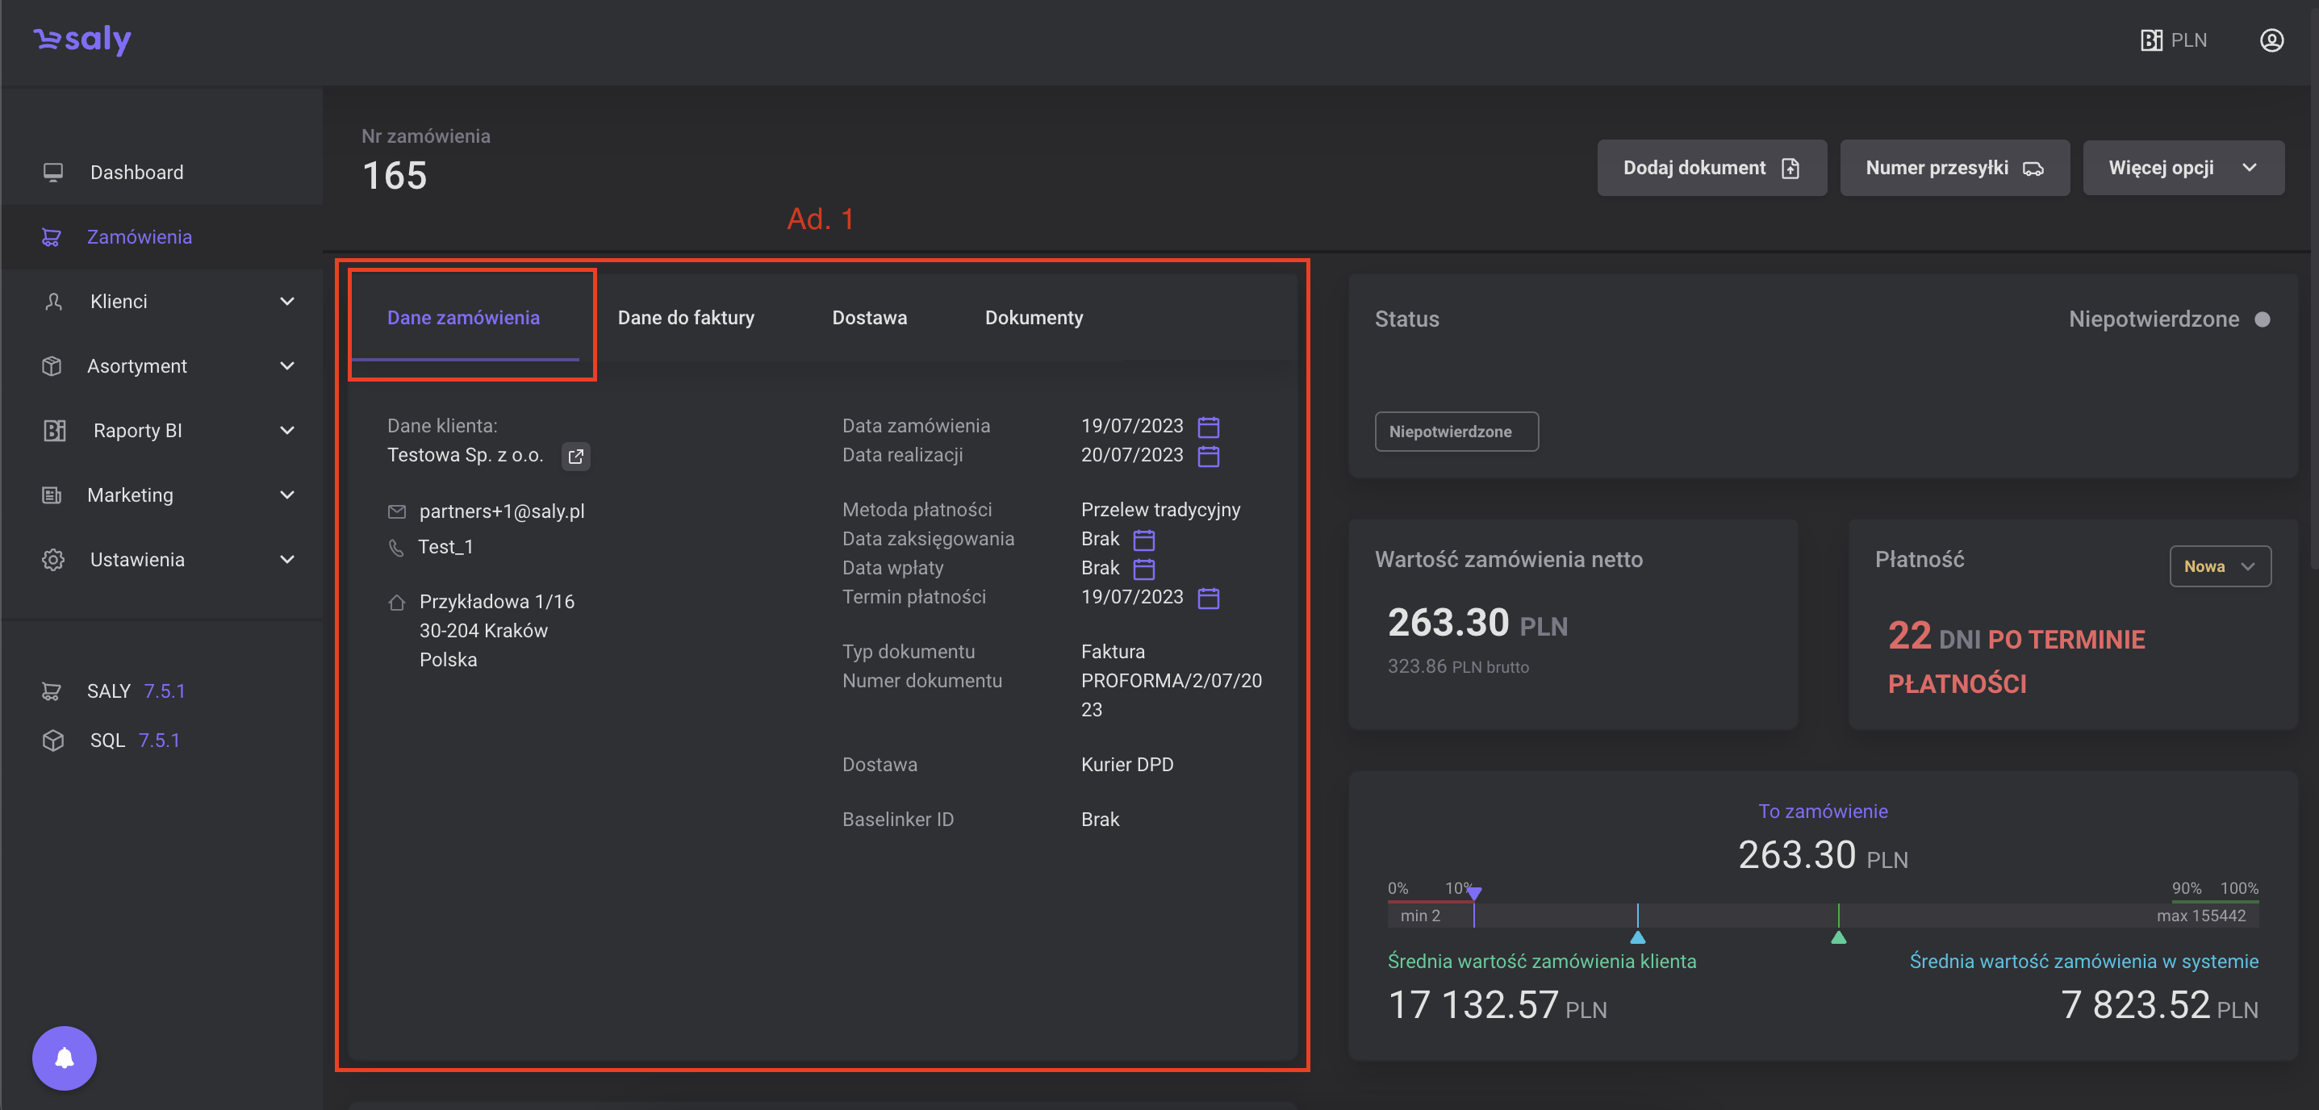Click calendar icon for Data wpłaty
Viewport: 2319px width, 1110px height.
click(1143, 569)
